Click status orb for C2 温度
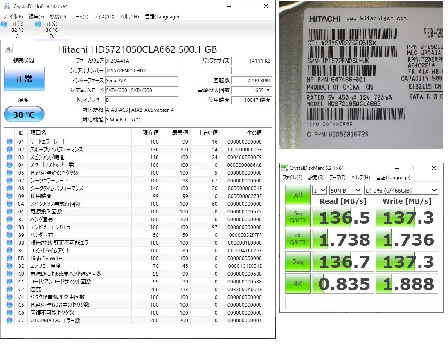Image resolution: width=448 pixels, height=355 pixels. [9, 289]
